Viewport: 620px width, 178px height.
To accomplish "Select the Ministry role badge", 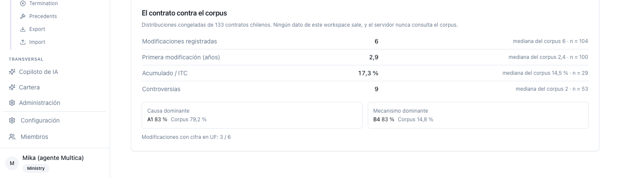I will tap(36, 168).
